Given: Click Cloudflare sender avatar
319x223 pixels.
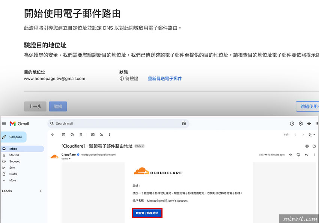Looking at the screenshot, I should click(x=54, y=156).
